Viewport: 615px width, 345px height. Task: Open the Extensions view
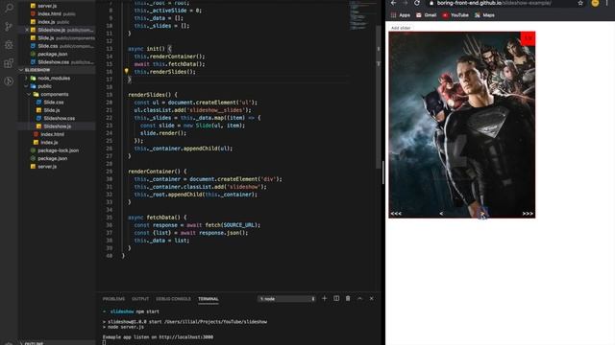[x=9, y=63]
